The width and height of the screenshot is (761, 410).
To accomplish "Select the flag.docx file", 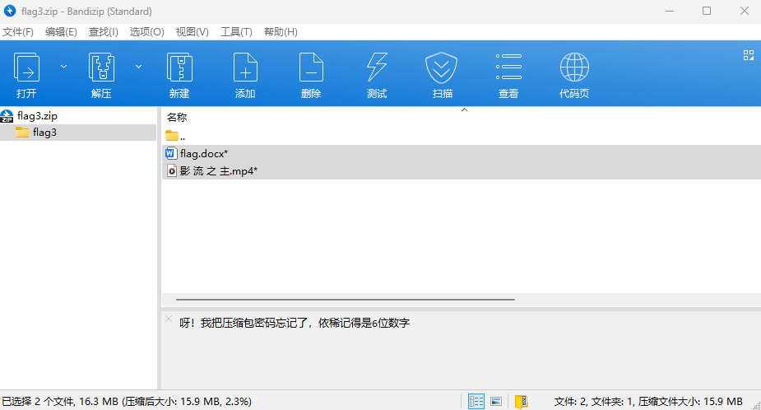I will click(x=204, y=153).
